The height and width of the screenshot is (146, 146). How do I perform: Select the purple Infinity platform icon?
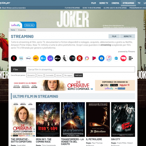(x=50, y=58)
